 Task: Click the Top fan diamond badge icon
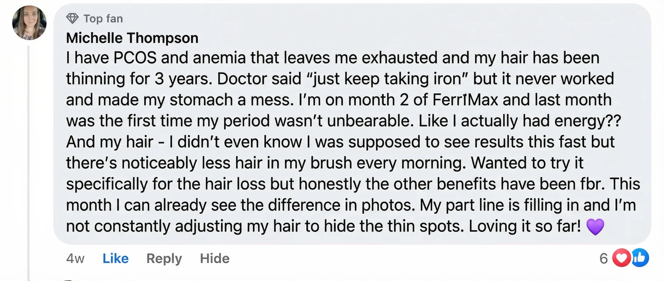tap(72, 18)
